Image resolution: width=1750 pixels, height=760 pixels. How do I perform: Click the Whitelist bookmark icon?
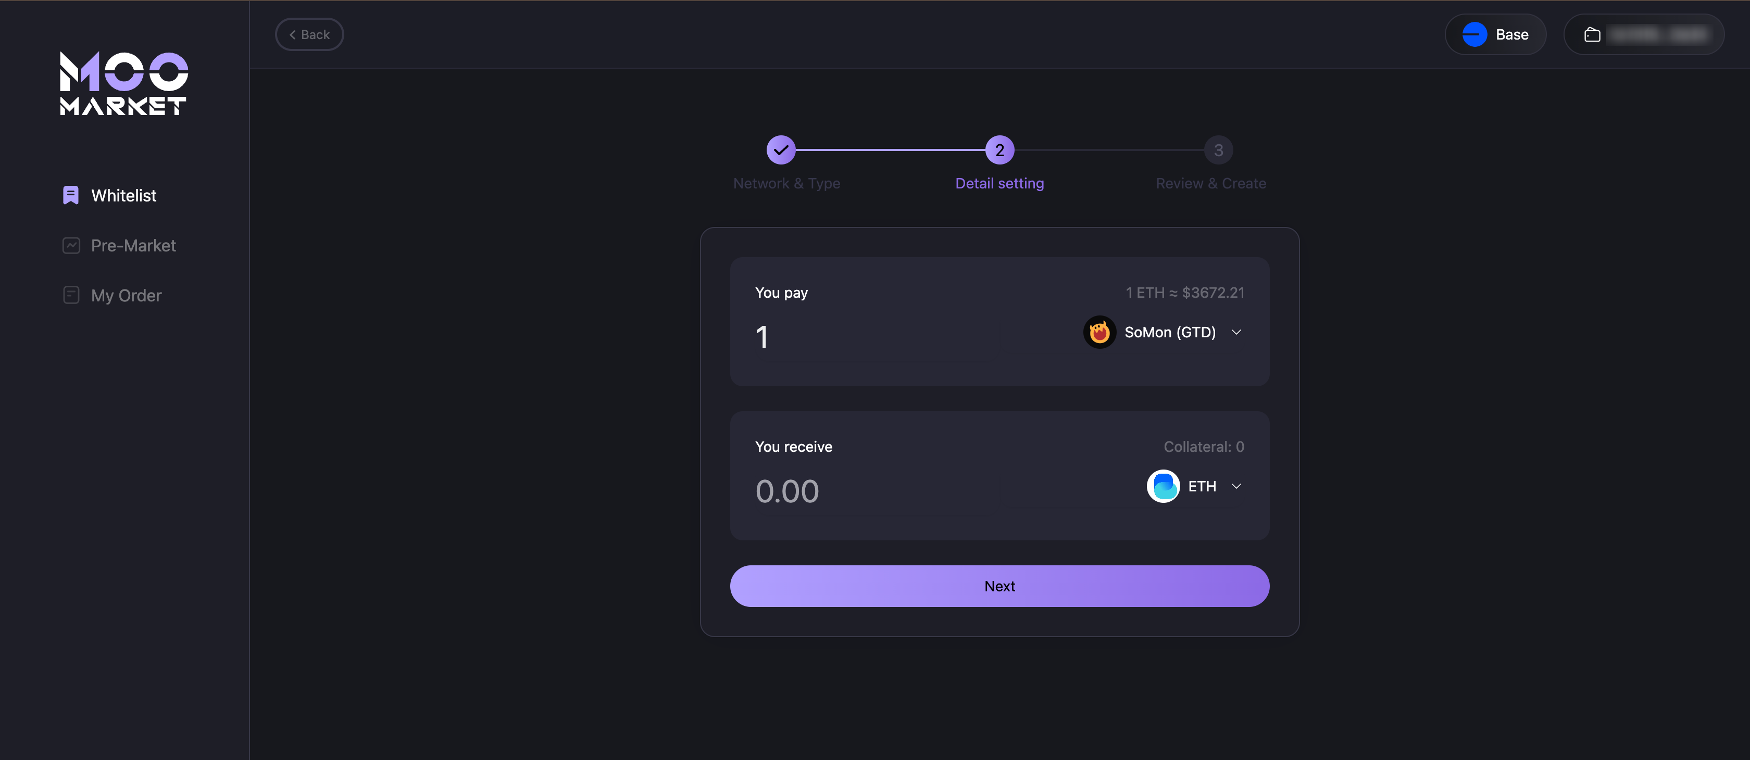(x=71, y=196)
